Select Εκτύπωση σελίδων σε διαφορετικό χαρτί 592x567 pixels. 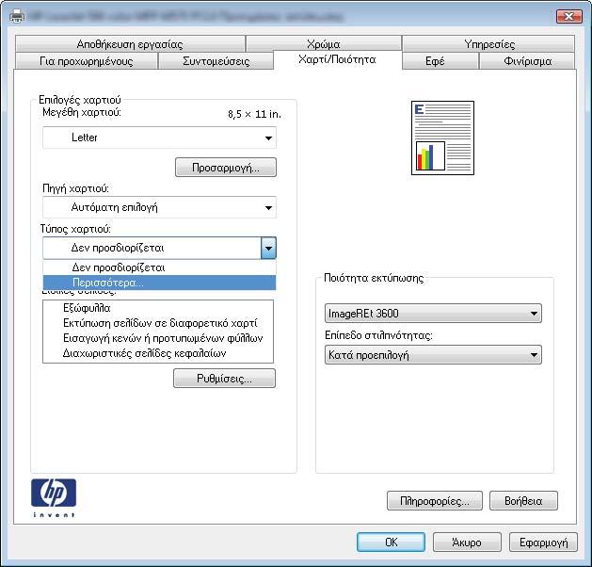pyautogui.click(x=160, y=323)
